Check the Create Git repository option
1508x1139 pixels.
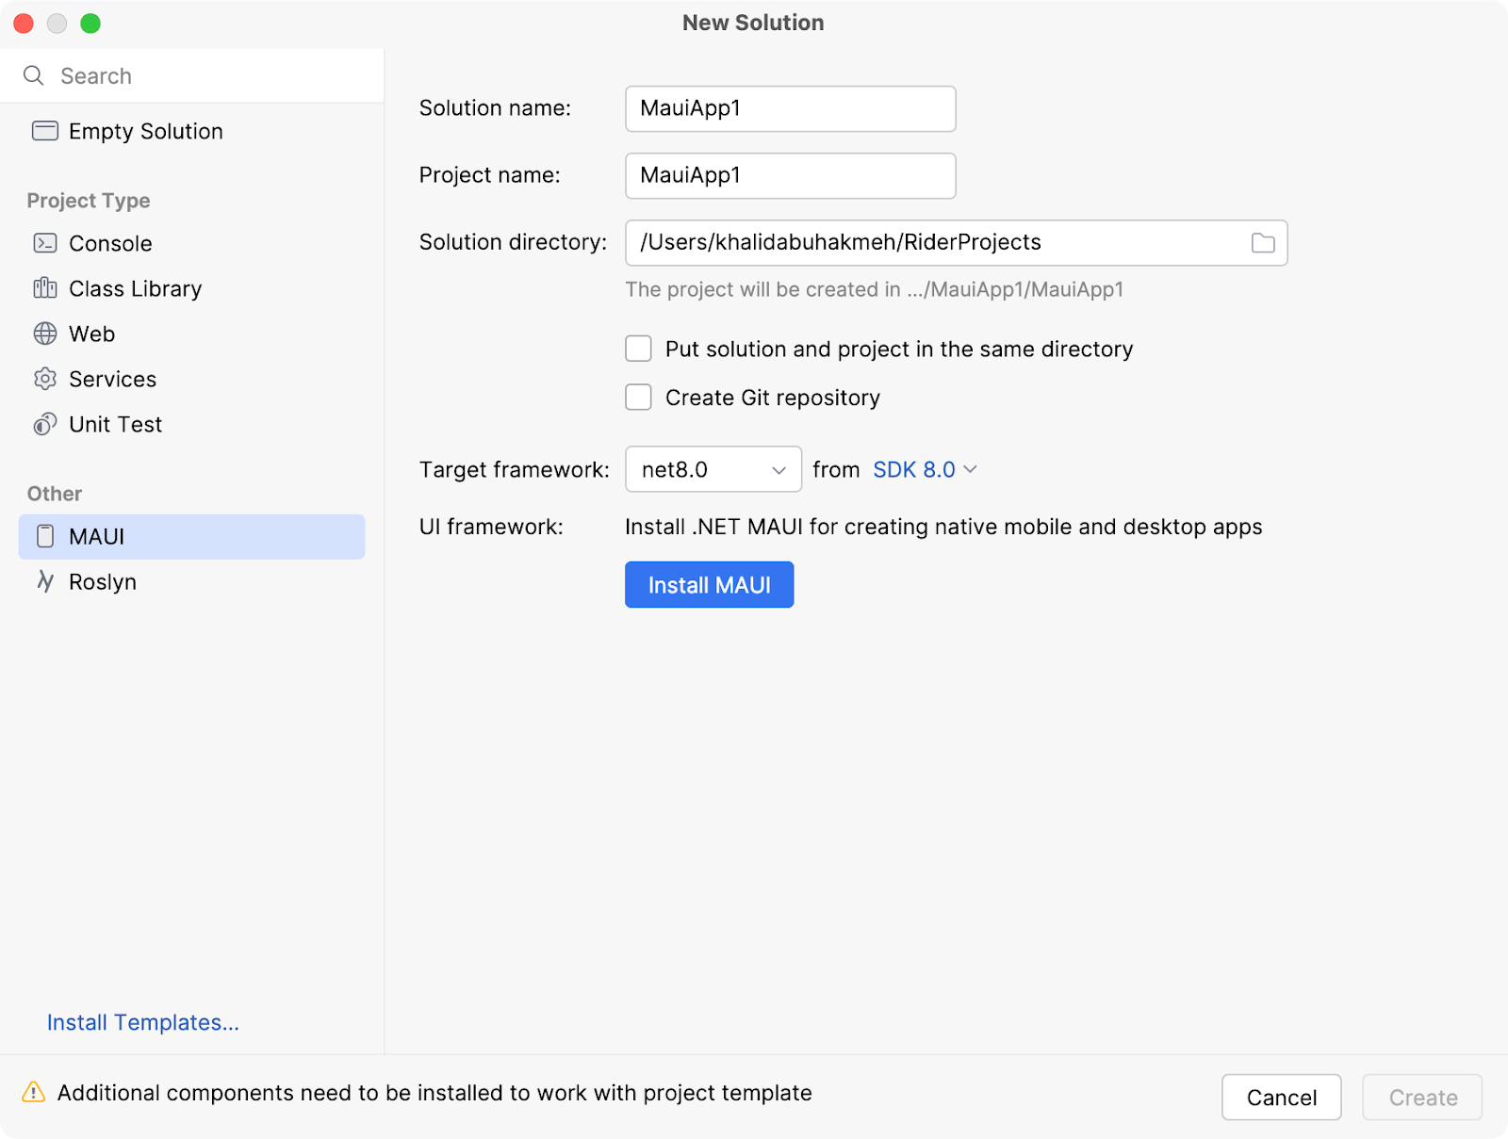[x=638, y=397]
